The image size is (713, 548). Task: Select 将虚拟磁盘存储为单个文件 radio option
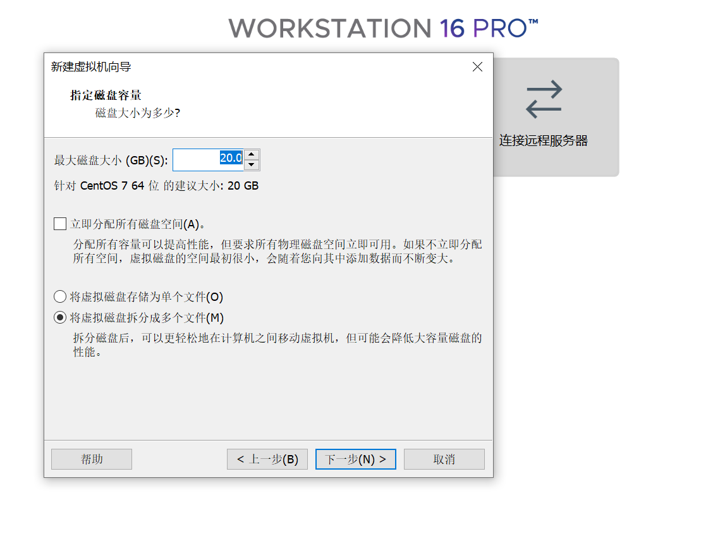(60, 296)
